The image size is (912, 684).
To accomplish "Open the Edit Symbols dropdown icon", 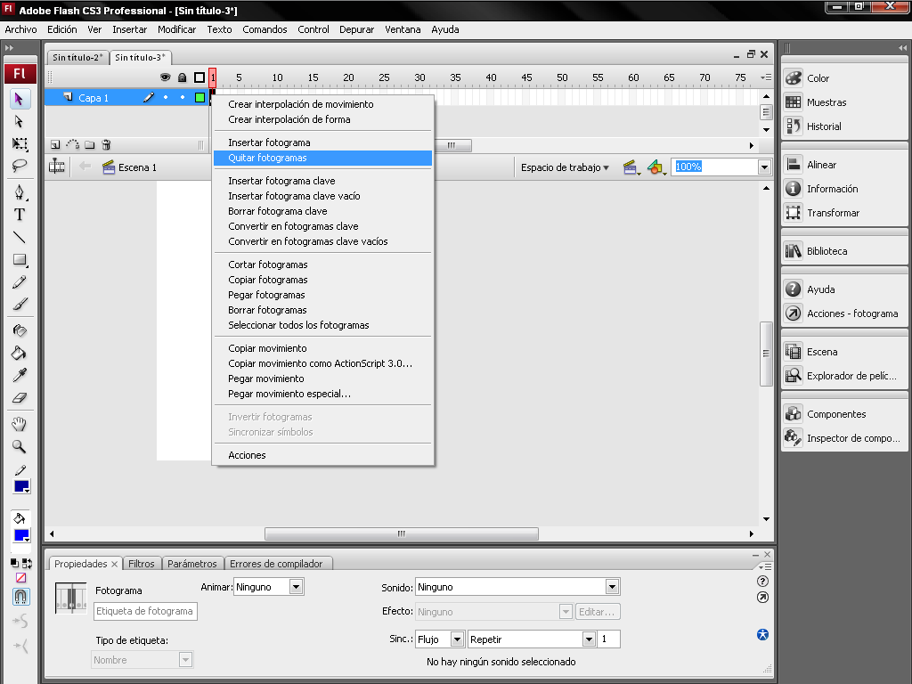I will 656,167.
